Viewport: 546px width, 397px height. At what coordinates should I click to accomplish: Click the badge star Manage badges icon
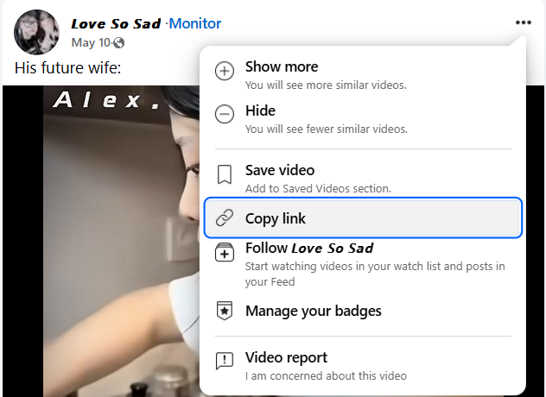point(225,312)
